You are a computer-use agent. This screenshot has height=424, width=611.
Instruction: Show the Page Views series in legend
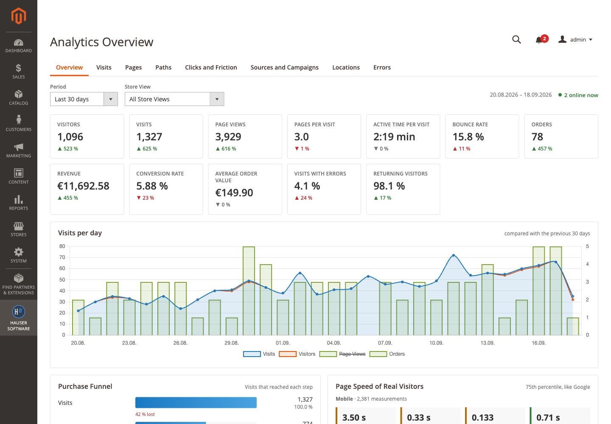tap(342, 354)
